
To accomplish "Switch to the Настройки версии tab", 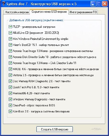I will [x=17, y=12].
